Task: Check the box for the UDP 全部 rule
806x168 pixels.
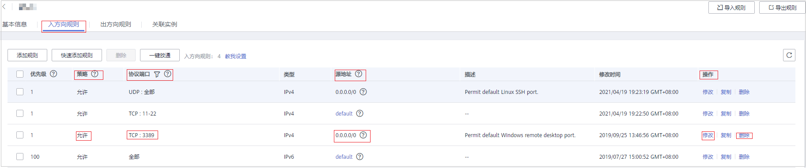Action: (20, 92)
